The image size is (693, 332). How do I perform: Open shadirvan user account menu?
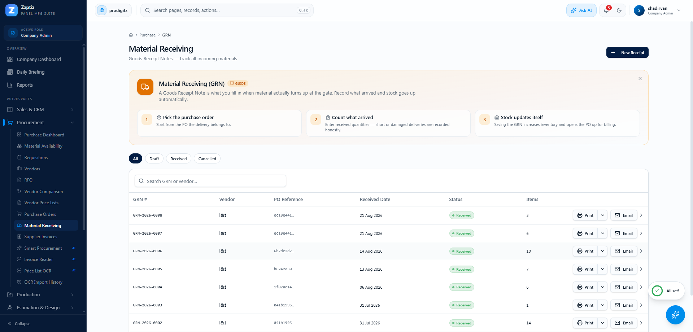coord(658,10)
